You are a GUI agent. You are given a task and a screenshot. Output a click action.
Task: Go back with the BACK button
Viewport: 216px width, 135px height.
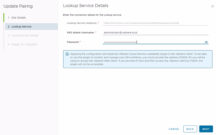tap(190, 129)
